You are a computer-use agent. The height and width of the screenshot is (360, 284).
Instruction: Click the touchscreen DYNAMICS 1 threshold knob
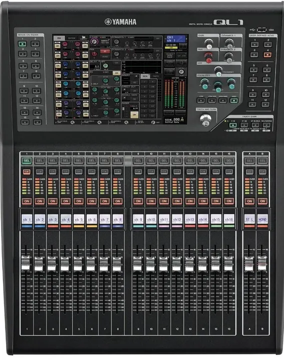click(117, 42)
